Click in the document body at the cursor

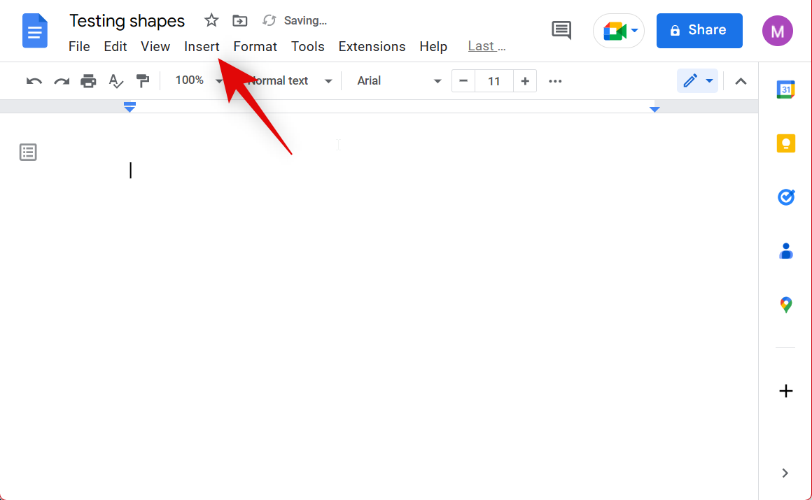[x=130, y=171]
